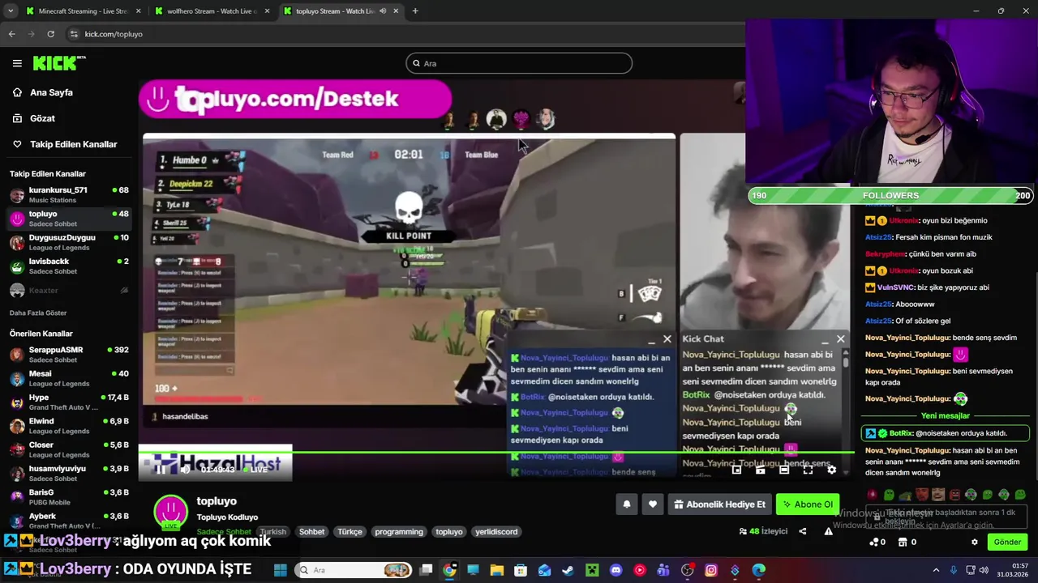
Task: Go to the KICK logo home
Action: pyautogui.click(x=58, y=63)
